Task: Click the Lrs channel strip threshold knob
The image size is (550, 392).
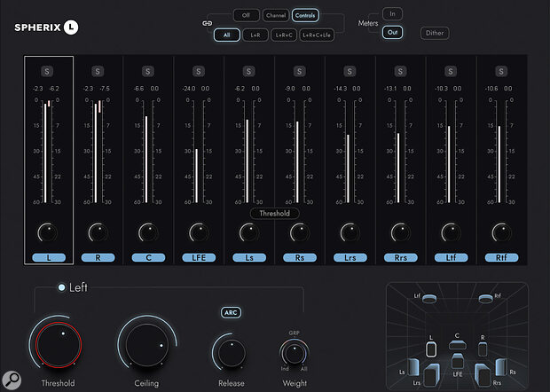Action: point(350,233)
